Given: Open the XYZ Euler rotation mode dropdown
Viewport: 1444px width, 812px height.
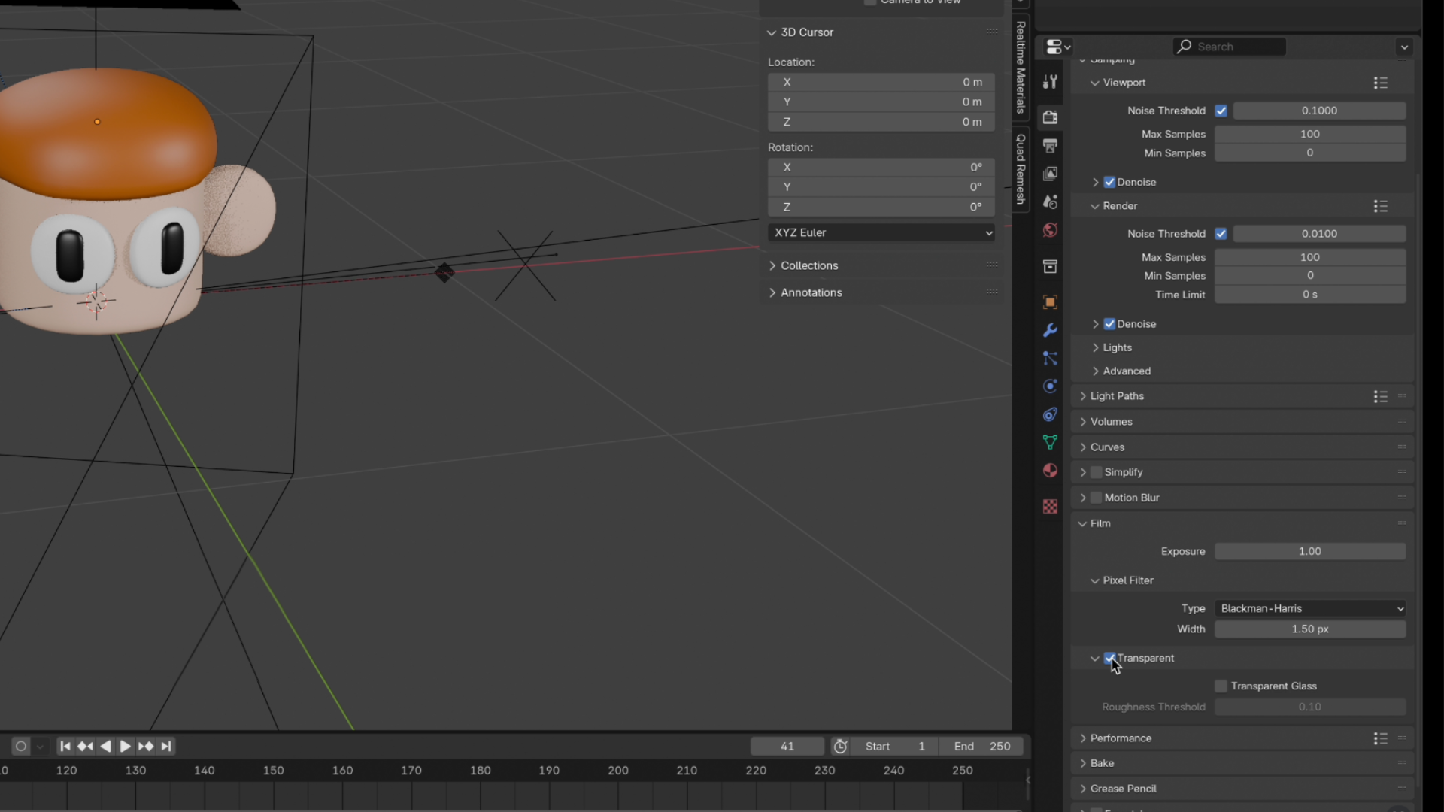Looking at the screenshot, I should (881, 233).
